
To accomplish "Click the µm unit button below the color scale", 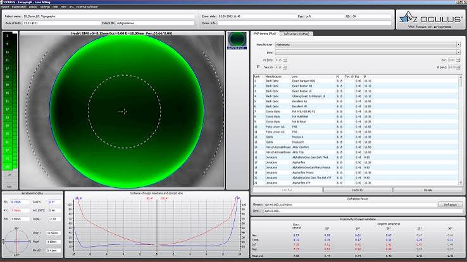I will [9, 175].
